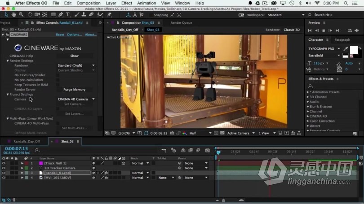Enable Keep Textures in RAM checkbox
The width and height of the screenshot is (364, 204).
[x=58, y=85]
